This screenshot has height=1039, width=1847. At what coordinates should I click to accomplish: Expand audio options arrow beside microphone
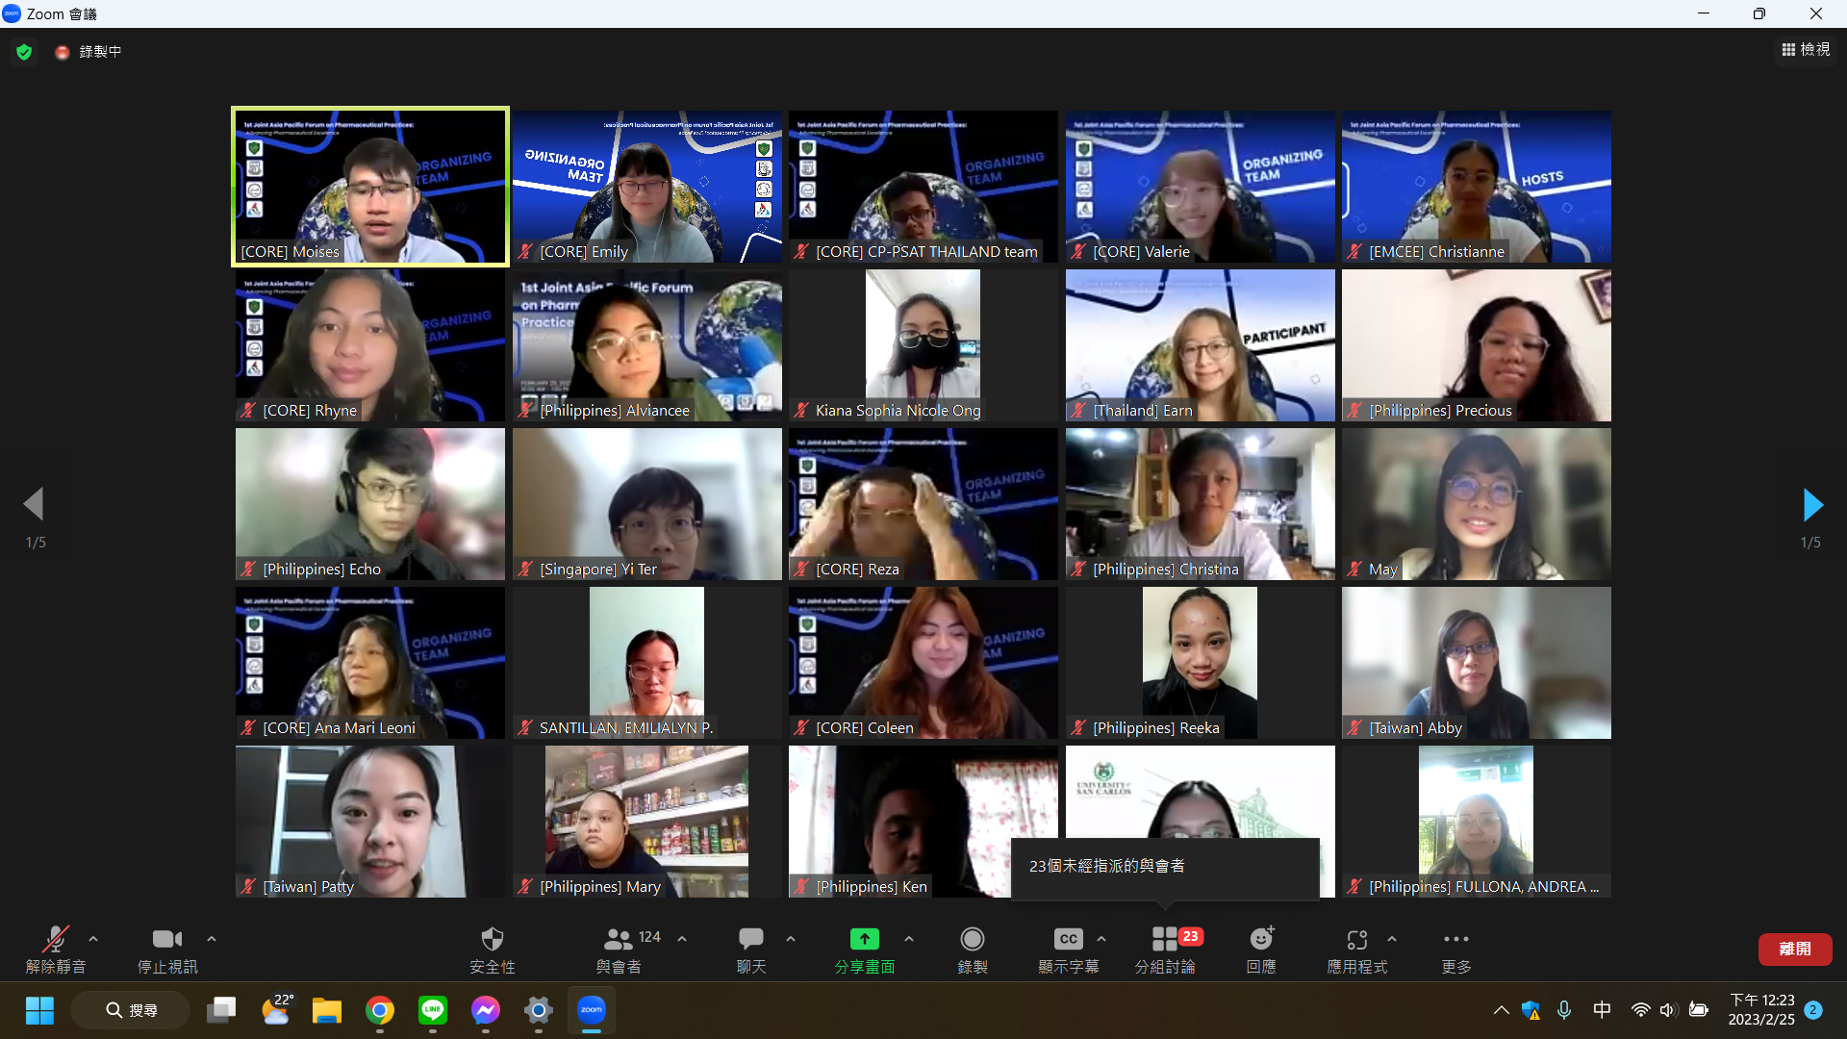(93, 939)
